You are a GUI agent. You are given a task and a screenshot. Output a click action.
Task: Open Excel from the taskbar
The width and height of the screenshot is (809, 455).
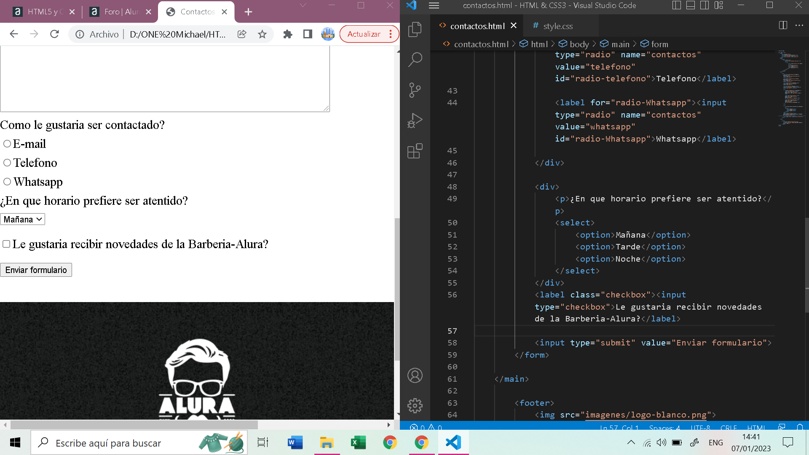358,443
